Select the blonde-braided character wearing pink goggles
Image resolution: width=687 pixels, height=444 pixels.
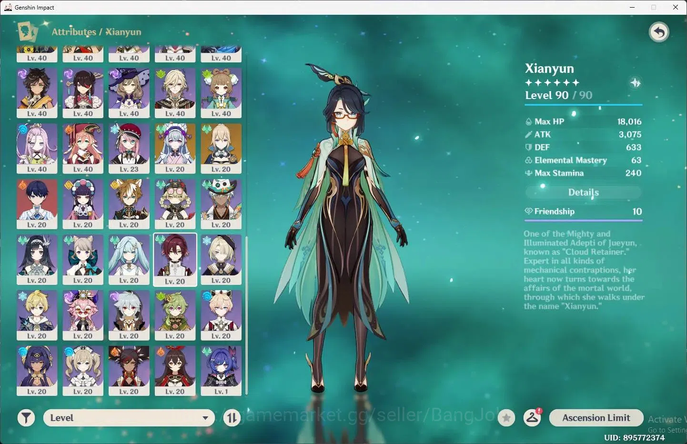click(175, 204)
